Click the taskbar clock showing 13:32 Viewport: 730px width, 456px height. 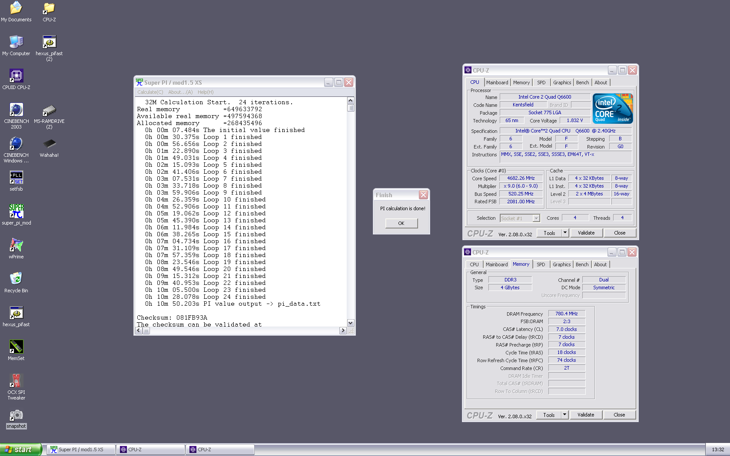[718, 449]
